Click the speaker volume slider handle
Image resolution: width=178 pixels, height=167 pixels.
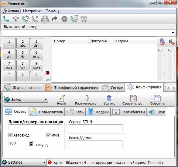click(x=170, y=50)
